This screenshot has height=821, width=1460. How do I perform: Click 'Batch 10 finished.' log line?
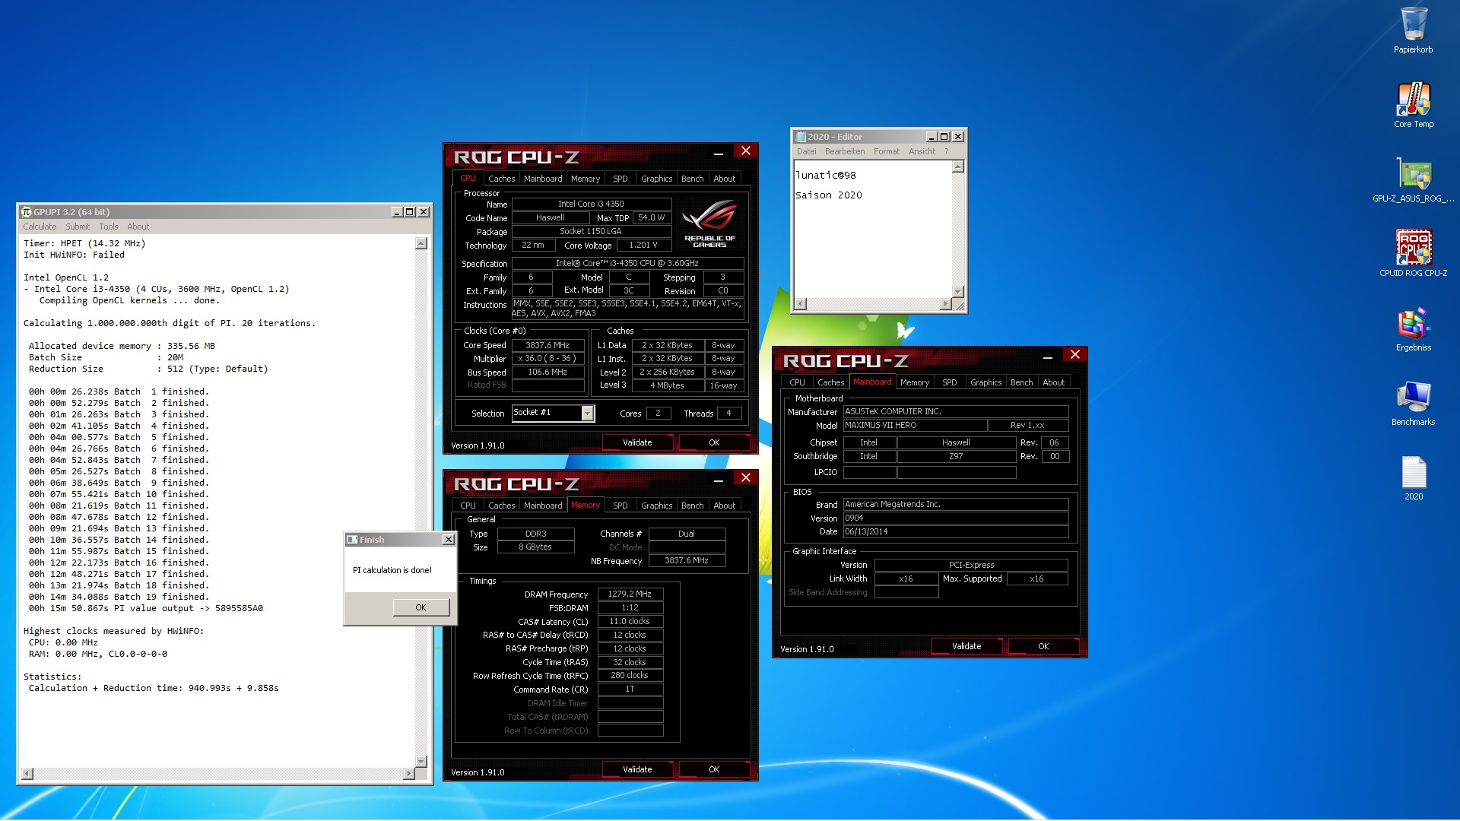tap(119, 494)
